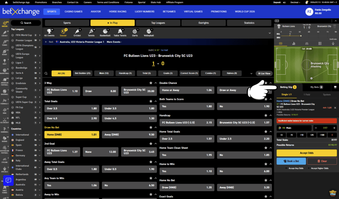Collapse Home Total Goals market
This screenshot has width=339, height=199.
coord(271,132)
